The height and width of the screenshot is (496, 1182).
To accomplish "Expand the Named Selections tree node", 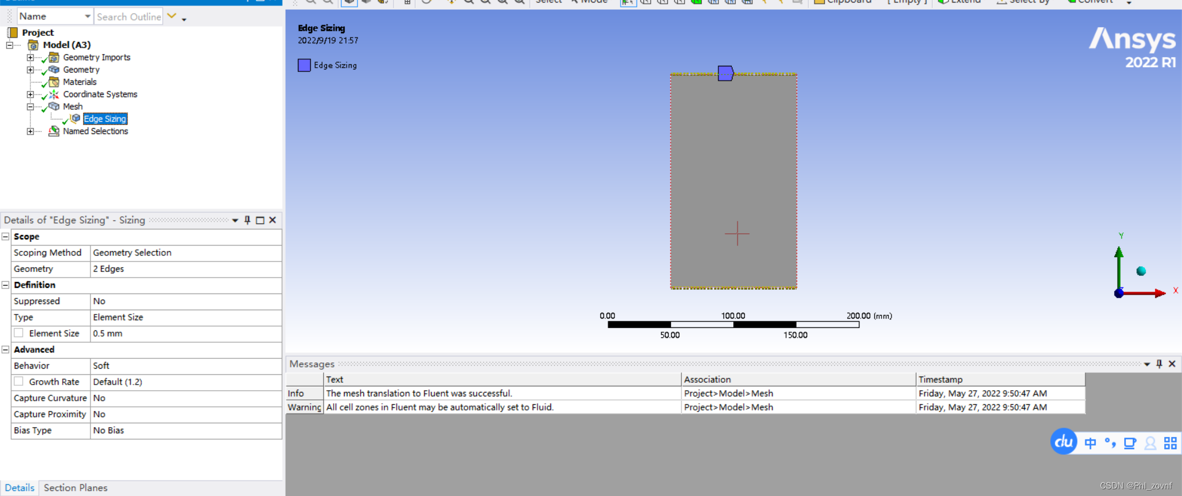I will coord(30,131).
